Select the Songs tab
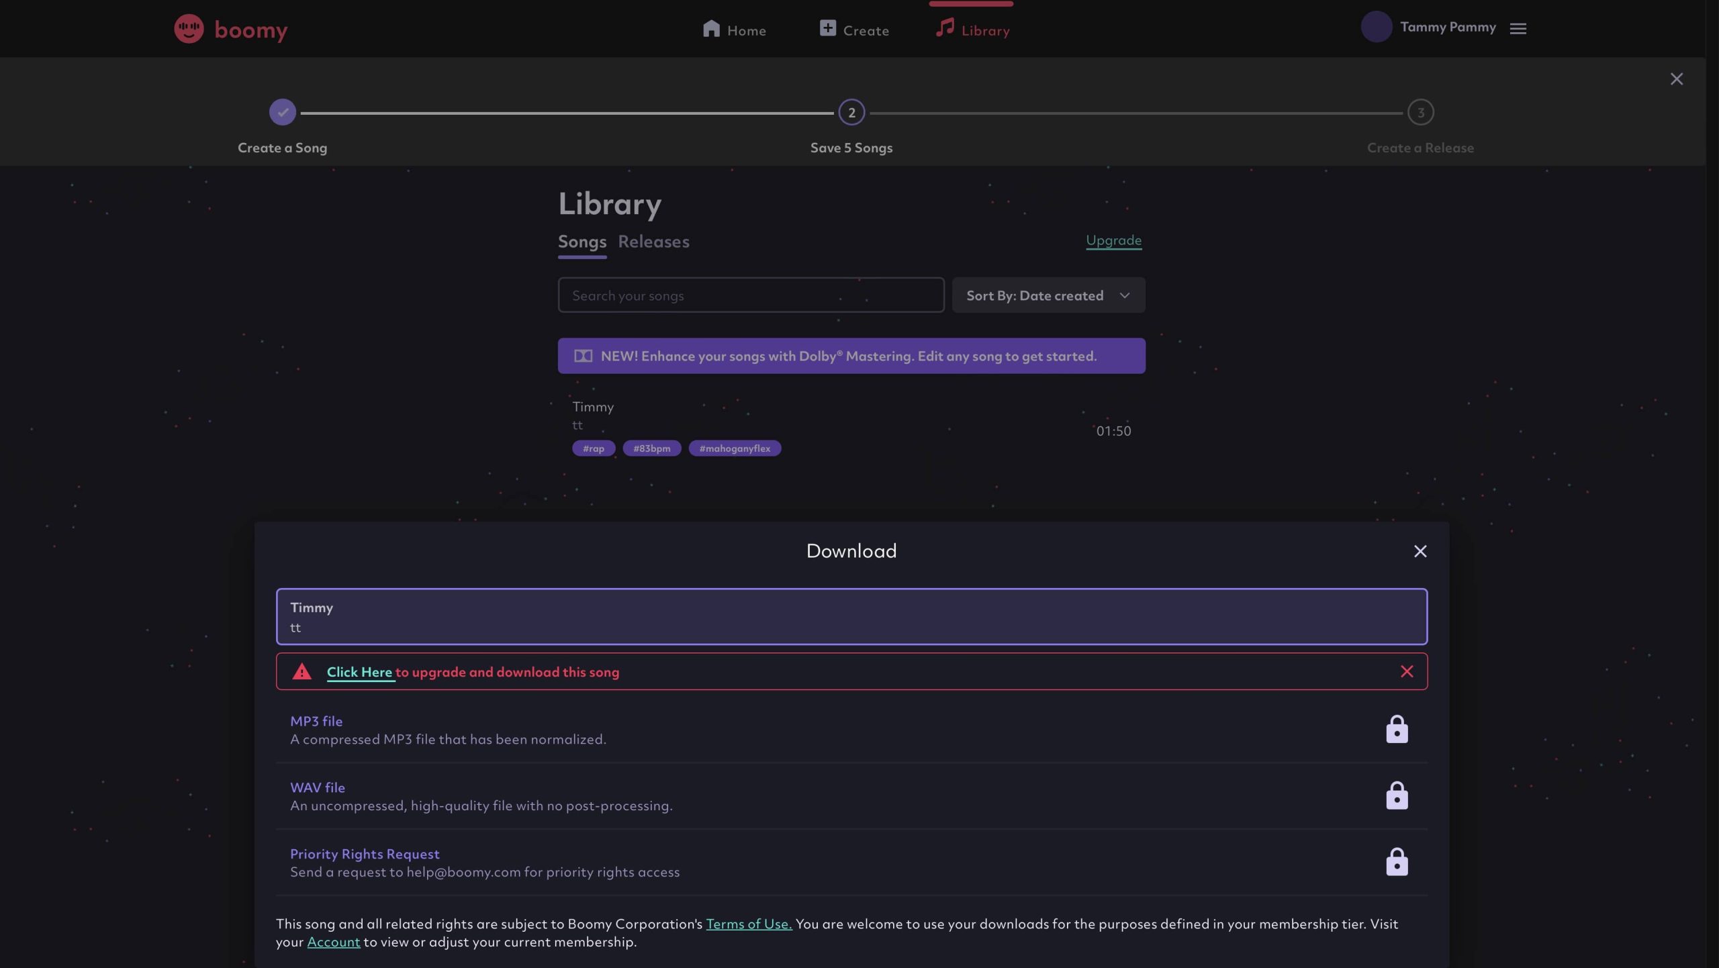Viewport: 1719px width, 968px height. point(582,242)
